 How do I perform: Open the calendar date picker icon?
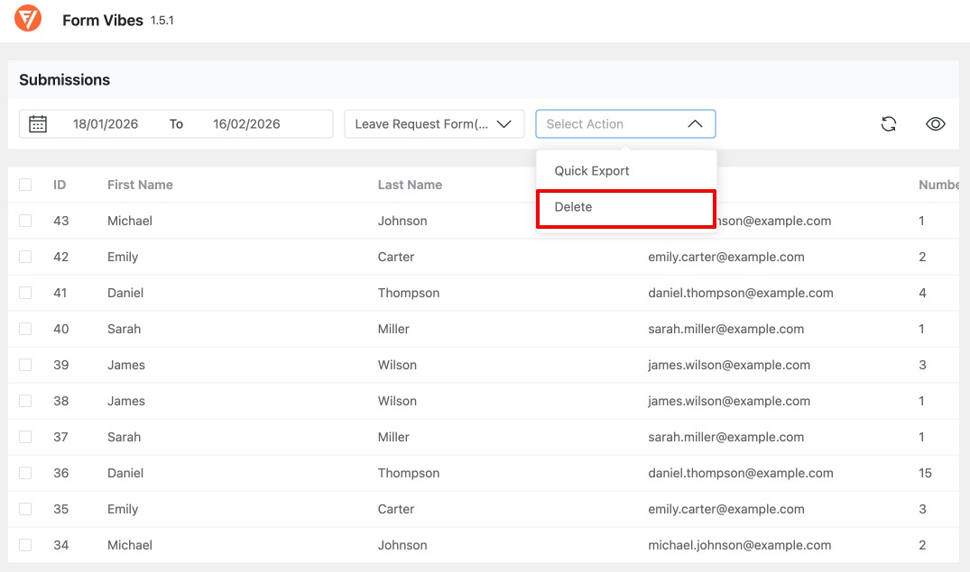coord(38,124)
